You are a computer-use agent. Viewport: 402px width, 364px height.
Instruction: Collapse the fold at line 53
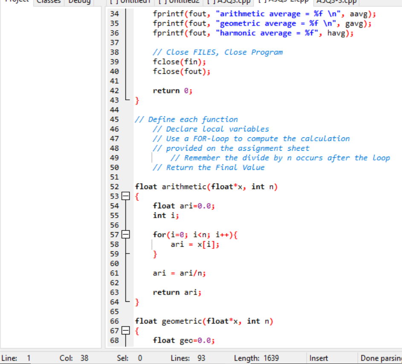click(126, 196)
